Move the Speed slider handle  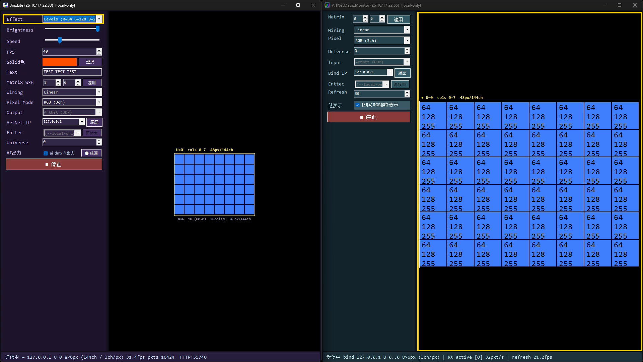pyautogui.click(x=60, y=40)
